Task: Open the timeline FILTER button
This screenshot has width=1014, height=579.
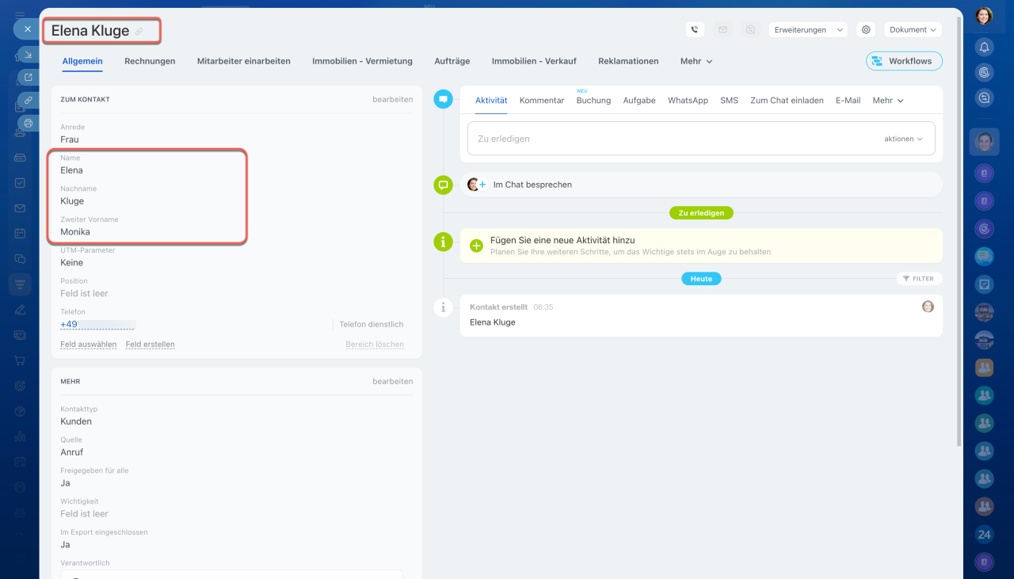Action: [x=918, y=279]
